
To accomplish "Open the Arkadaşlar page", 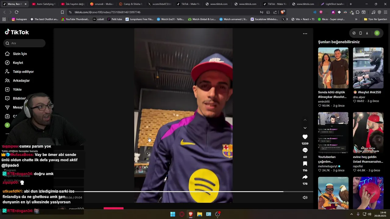I will pyautogui.click(x=21, y=81).
